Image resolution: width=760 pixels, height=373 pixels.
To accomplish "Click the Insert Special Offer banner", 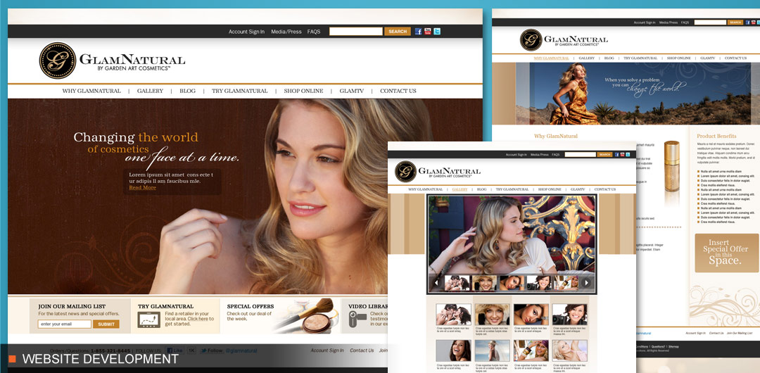I will point(726,253).
